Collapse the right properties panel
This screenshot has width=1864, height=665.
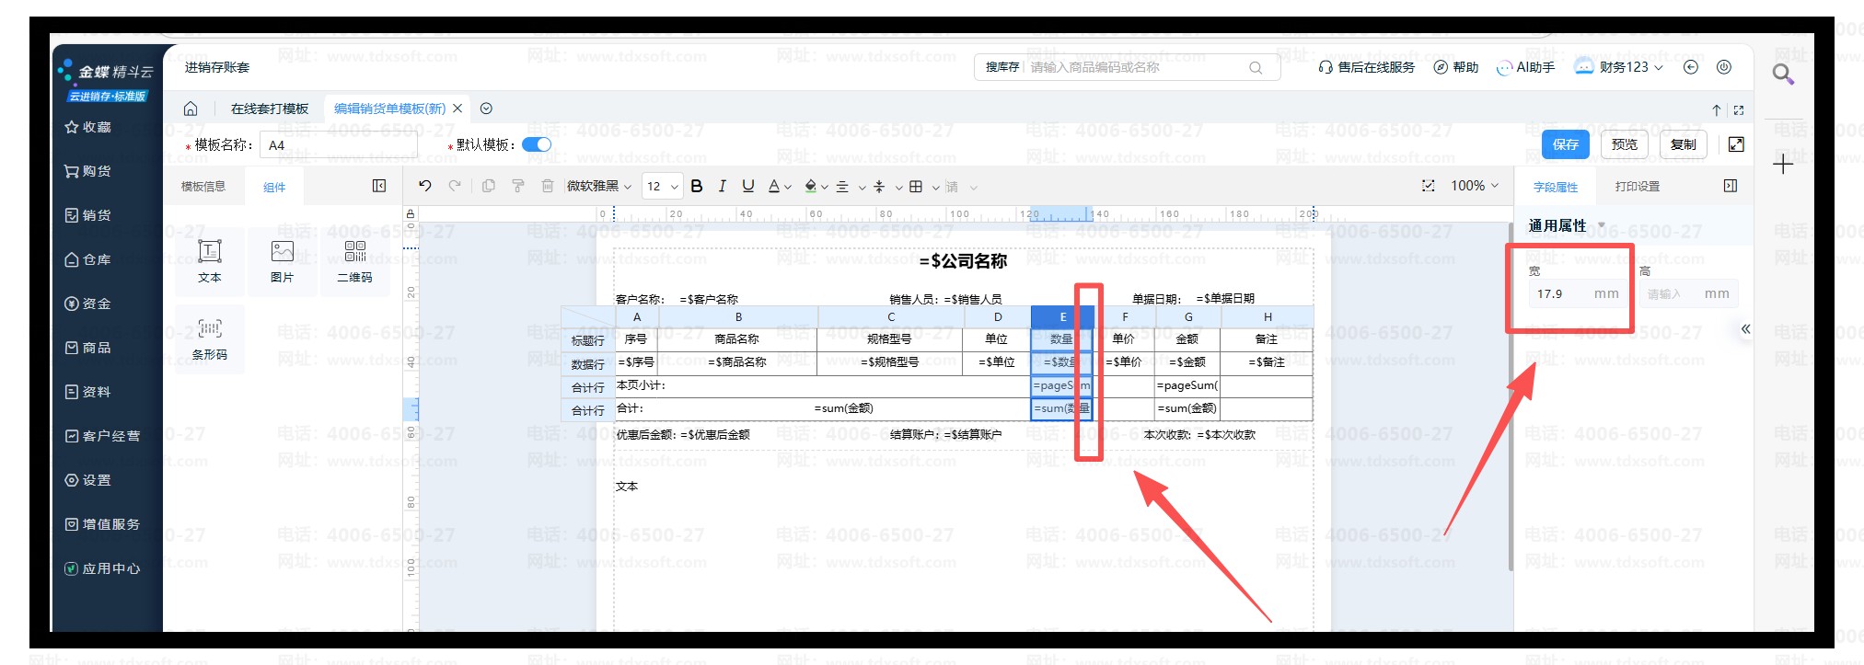(x=1730, y=186)
